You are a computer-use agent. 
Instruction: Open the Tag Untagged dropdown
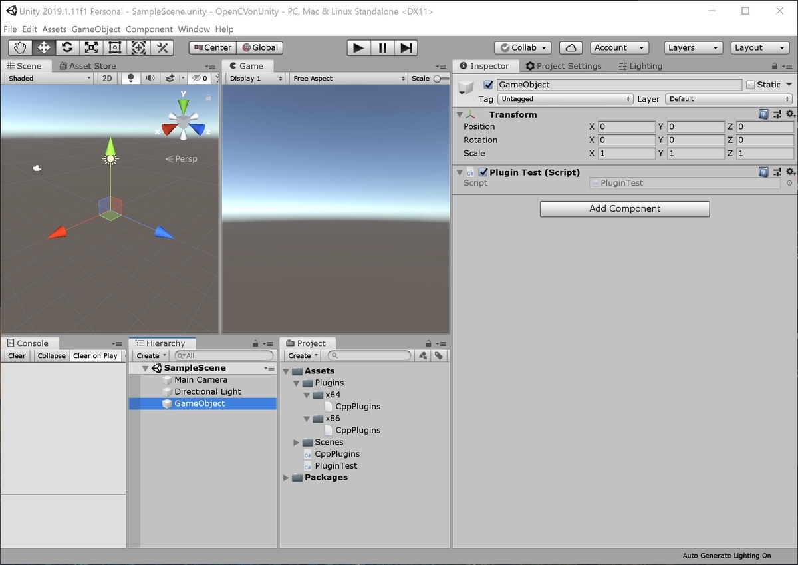565,99
